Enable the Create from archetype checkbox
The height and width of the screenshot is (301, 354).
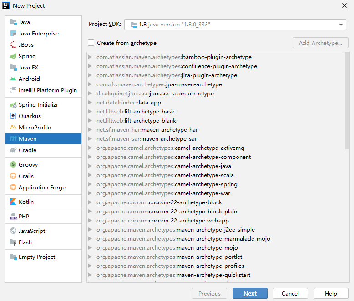click(91, 43)
